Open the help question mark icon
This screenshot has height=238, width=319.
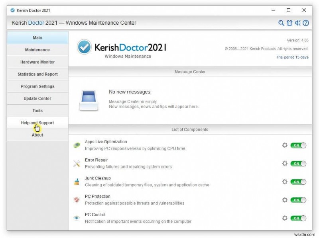pos(305,23)
